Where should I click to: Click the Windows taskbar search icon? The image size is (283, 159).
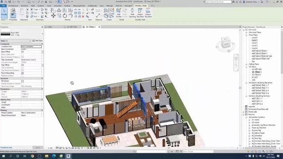[11, 156]
